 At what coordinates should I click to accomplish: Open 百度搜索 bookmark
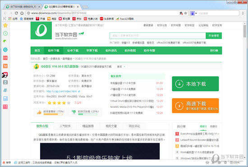tap(27, 19)
